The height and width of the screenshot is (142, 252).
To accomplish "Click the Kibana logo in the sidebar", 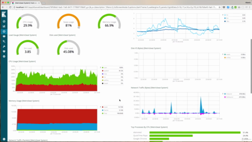I will click(x=4, y=14).
